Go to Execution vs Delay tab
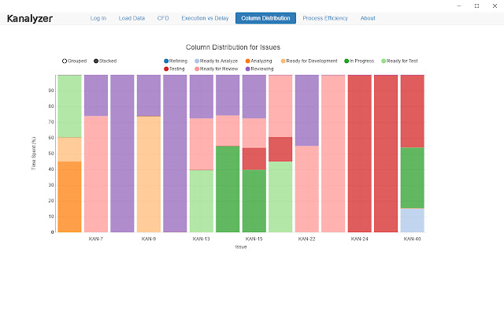The image size is (504, 315). coord(203,17)
